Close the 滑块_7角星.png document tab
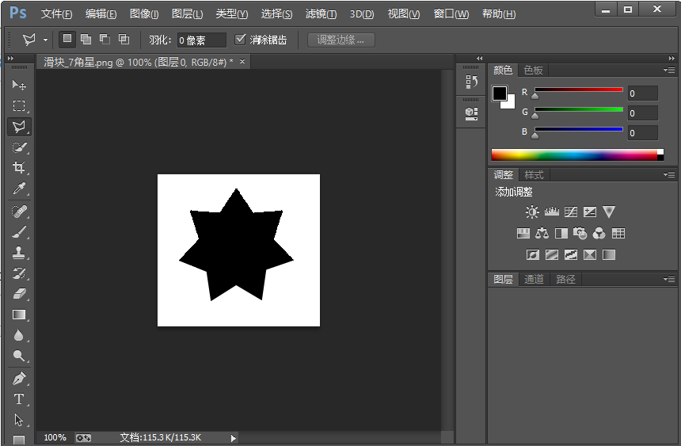The image size is (681, 446). (x=242, y=62)
